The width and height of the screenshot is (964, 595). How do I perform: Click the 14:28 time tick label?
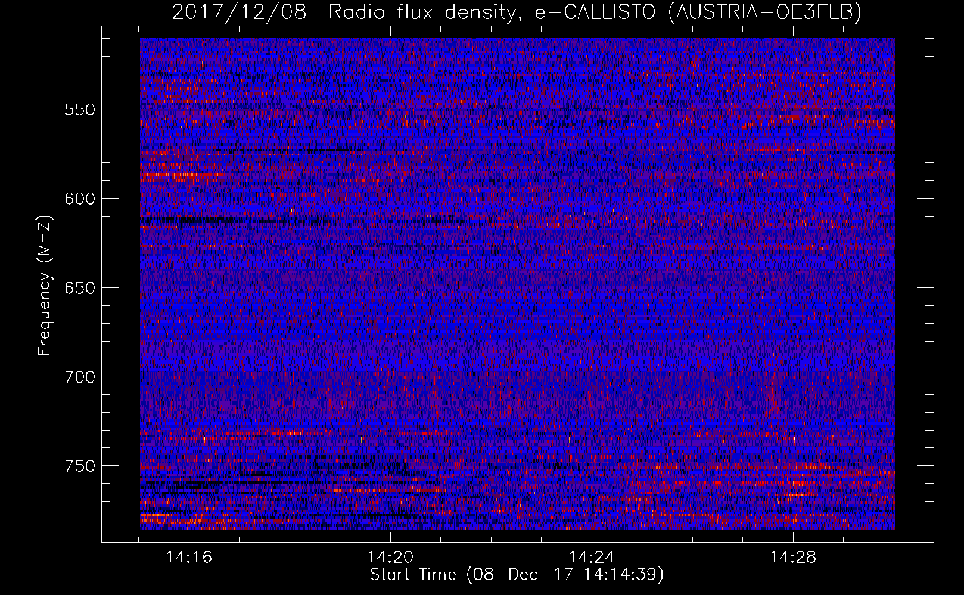(793, 558)
